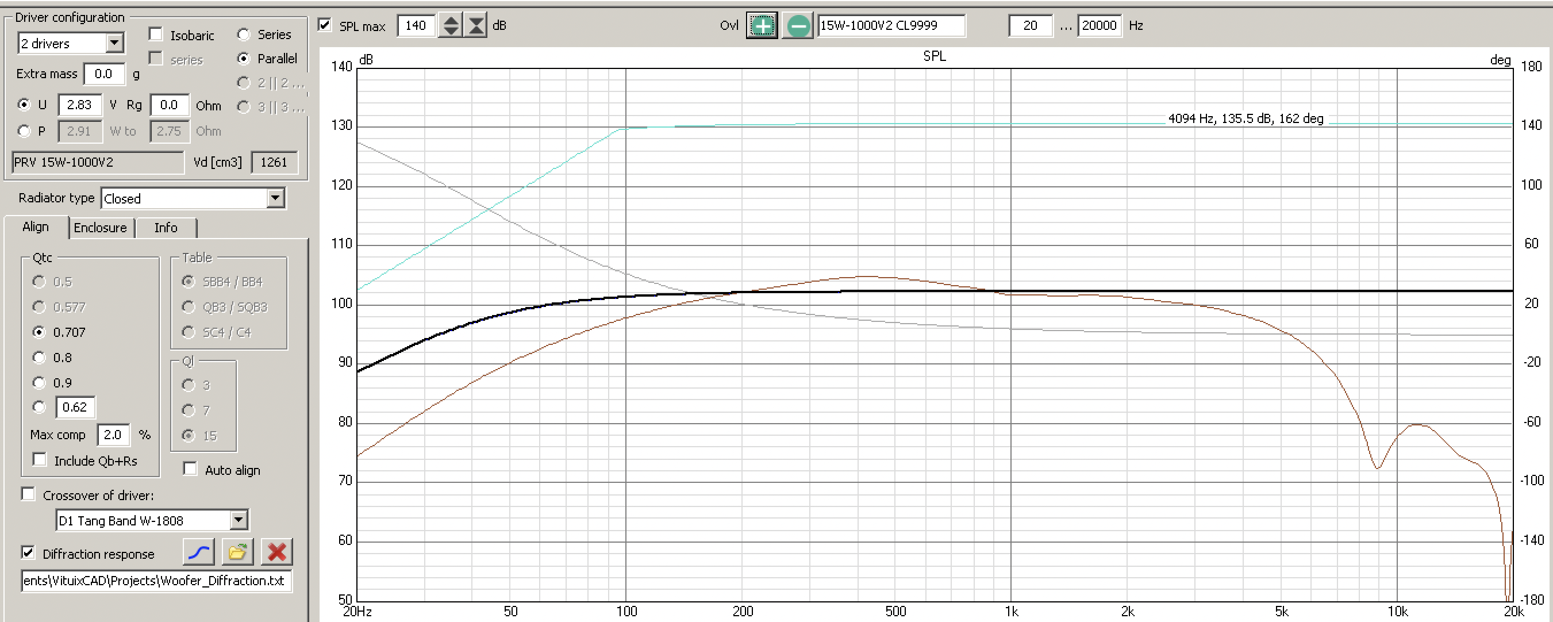Click Woofer_Diffraction.txt path field
Viewport: 1553px width, 622px height.
point(156,581)
